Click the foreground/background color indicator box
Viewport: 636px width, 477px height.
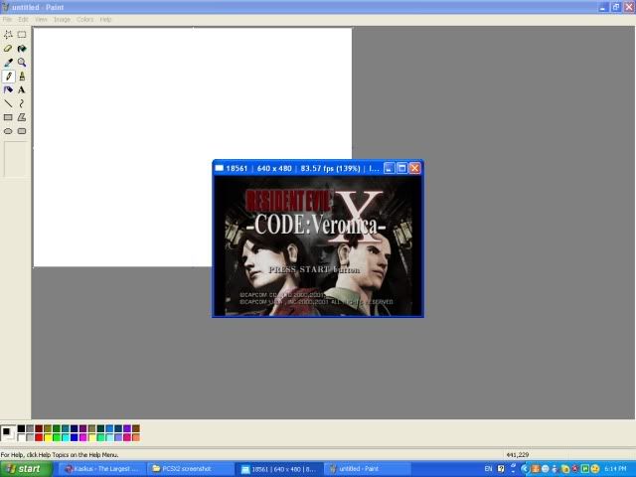click(8, 433)
